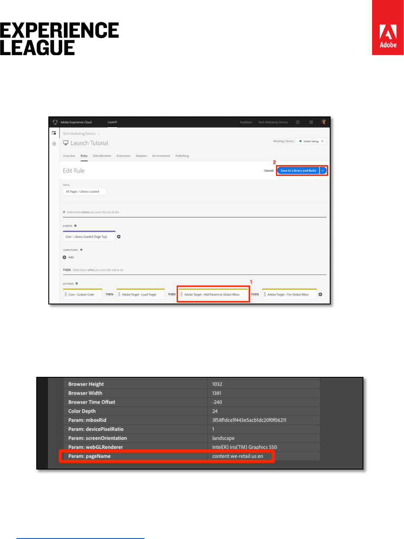Click the Experience League logo
Image resolution: width=404 pixels, height=539 pixels.
tap(60, 39)
